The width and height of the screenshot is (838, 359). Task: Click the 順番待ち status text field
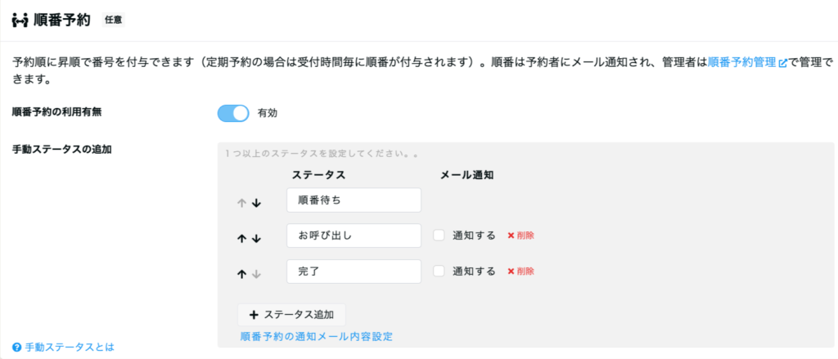click(354, 200)
